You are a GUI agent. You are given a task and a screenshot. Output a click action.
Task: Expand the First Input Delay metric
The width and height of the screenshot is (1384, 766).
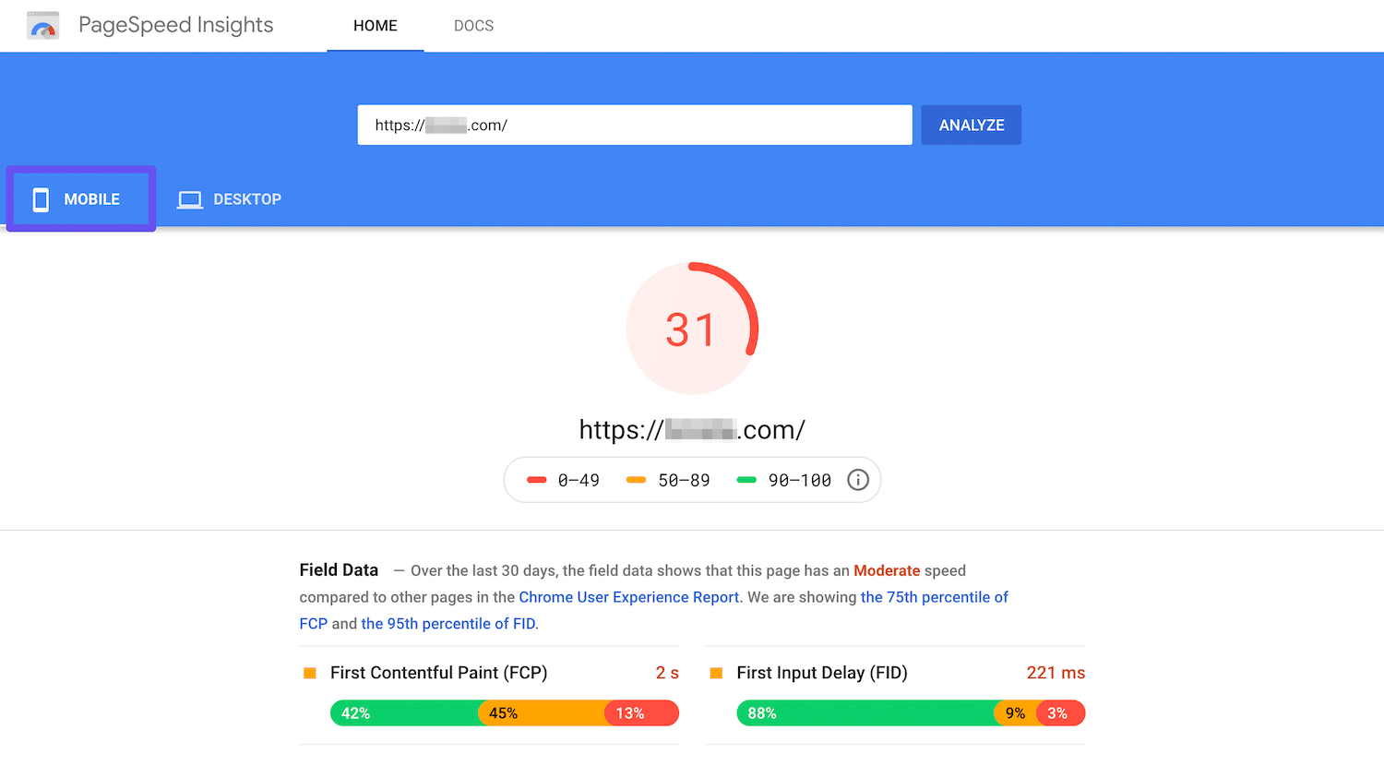[x=821, y=672]
